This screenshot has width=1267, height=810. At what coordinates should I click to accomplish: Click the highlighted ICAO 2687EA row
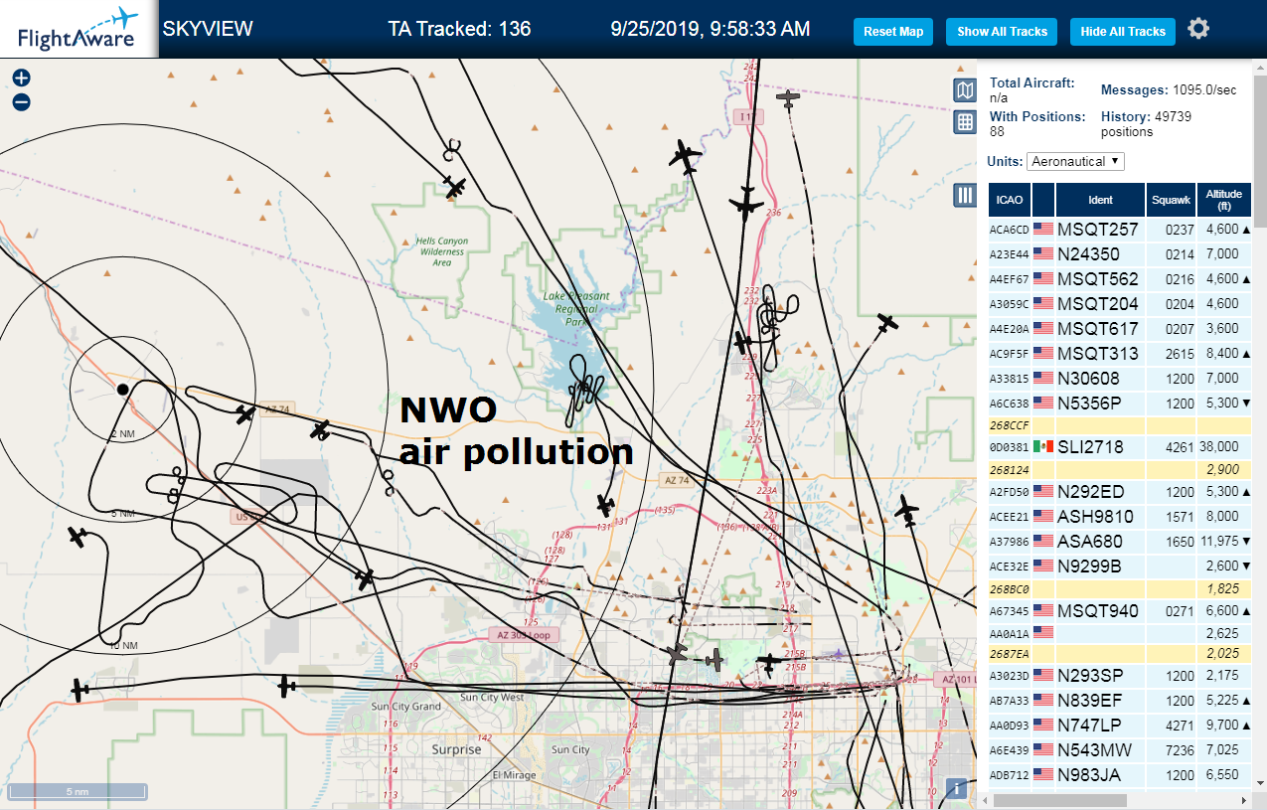pos(1120,653)
